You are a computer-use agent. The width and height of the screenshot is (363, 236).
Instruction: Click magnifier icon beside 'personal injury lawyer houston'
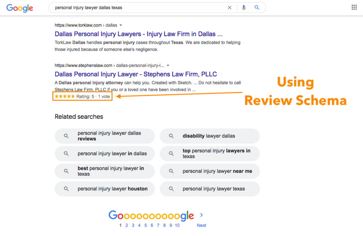66,189
